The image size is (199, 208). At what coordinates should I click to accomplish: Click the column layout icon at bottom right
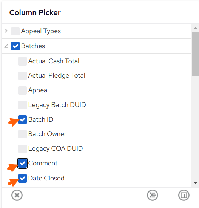[184, 195]
